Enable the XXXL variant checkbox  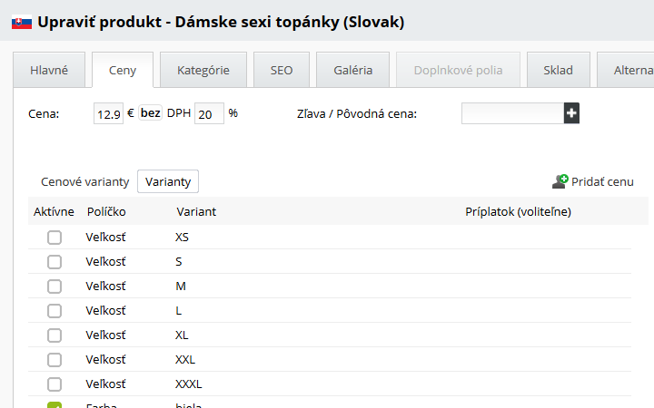(54, 384)
